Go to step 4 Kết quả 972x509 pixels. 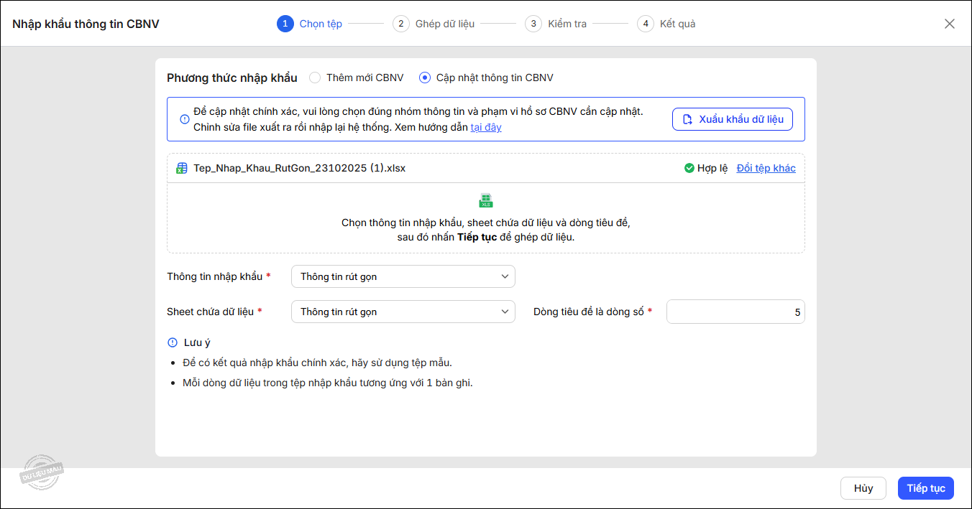pyautogui.click(x=666, y=24)
